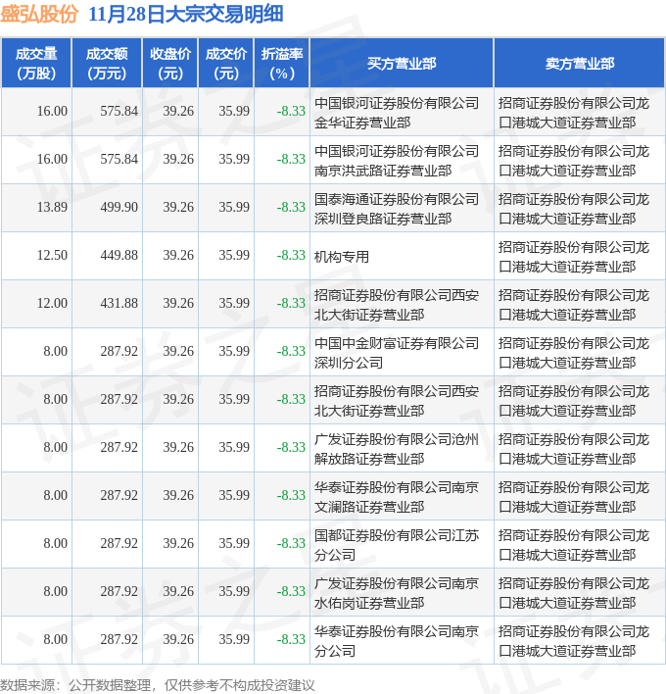Select buyer 中国银河证券南京洪武路证券营业部

click(x=397, y=160)
